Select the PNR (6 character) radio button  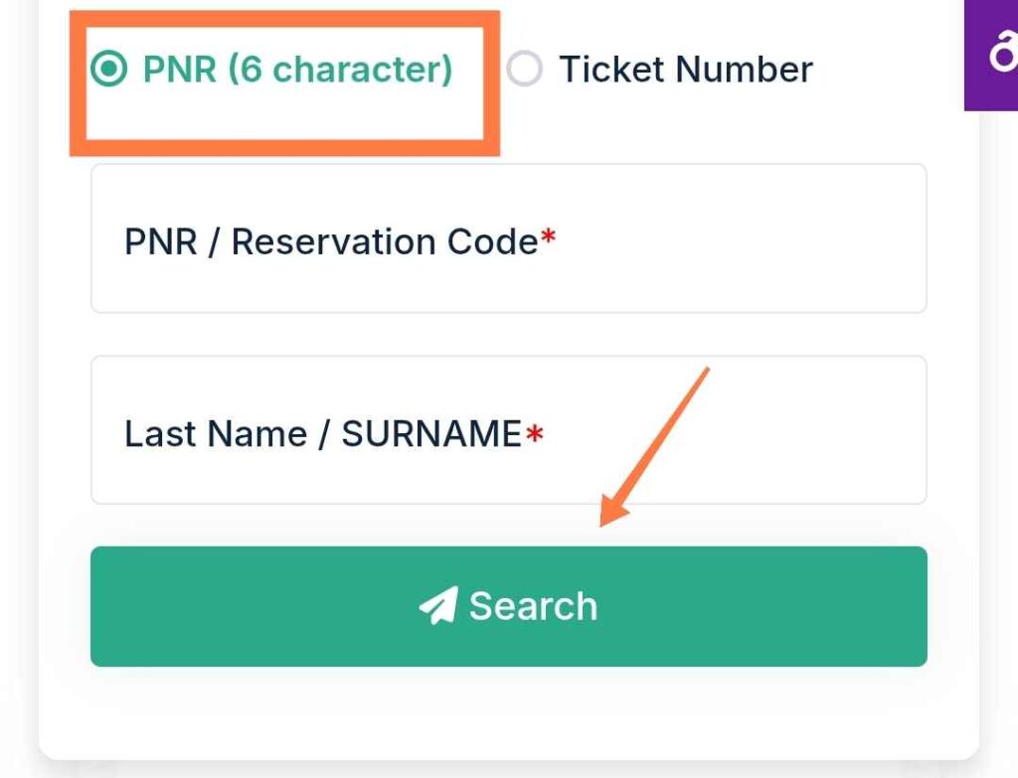point(108,69)
